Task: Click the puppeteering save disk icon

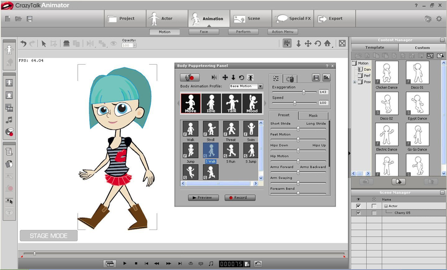Action: (316, 78)
